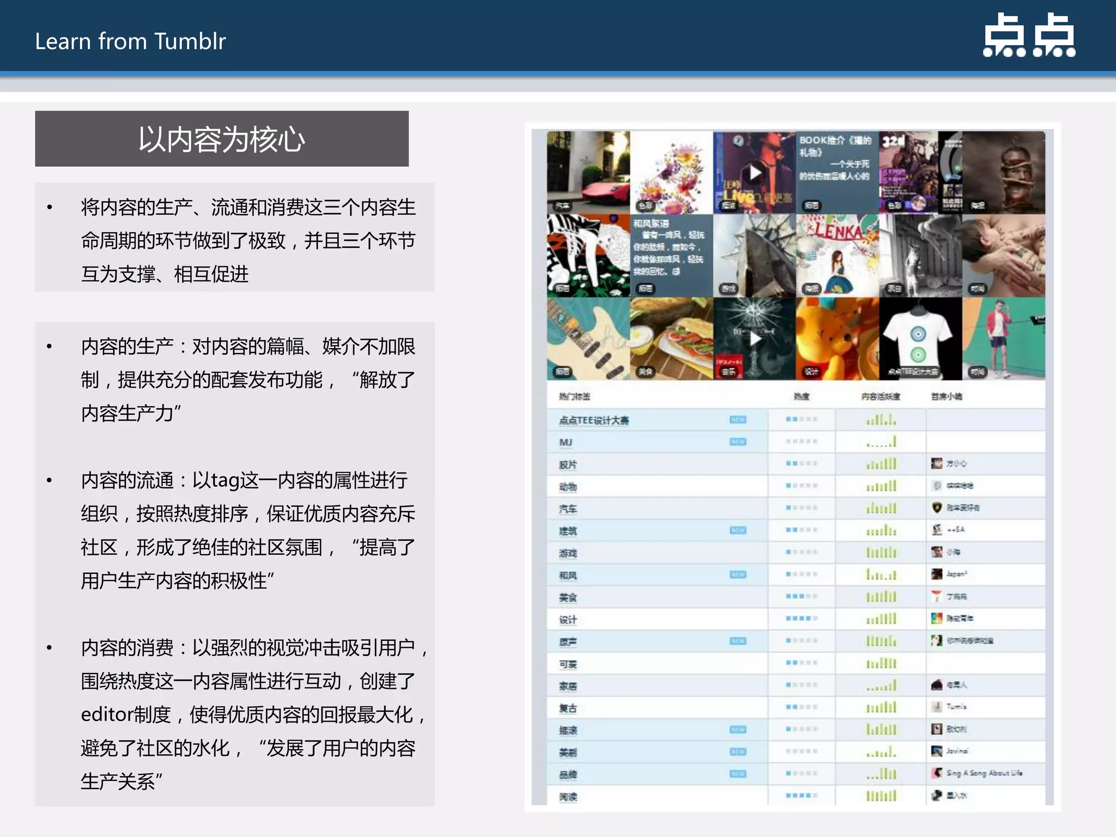Open the 可爱 tag link
Viewport: 1116px width, 837px height.
point(568,664)
